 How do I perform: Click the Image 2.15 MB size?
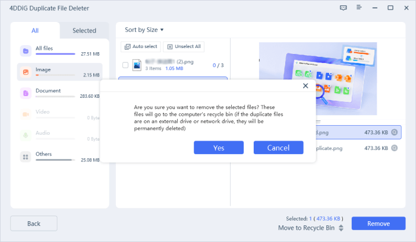click(92, 75)
